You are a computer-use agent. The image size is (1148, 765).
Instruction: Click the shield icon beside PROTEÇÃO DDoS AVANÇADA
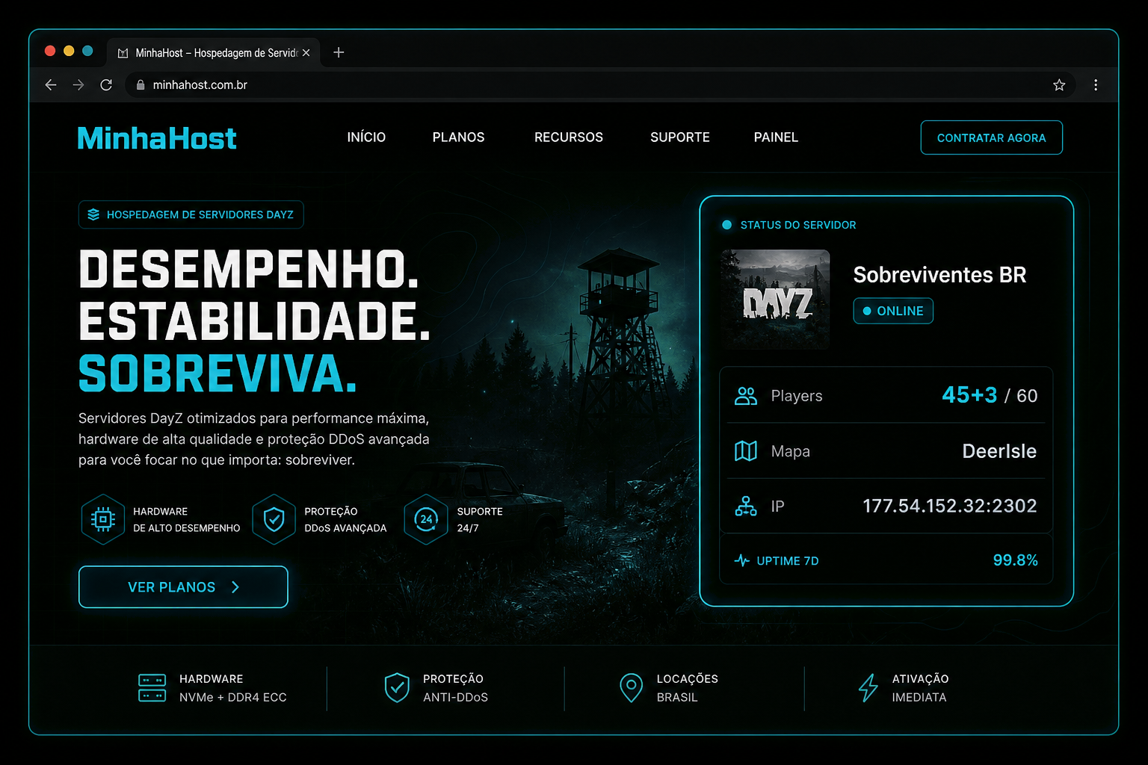click(x=274, y=519)
